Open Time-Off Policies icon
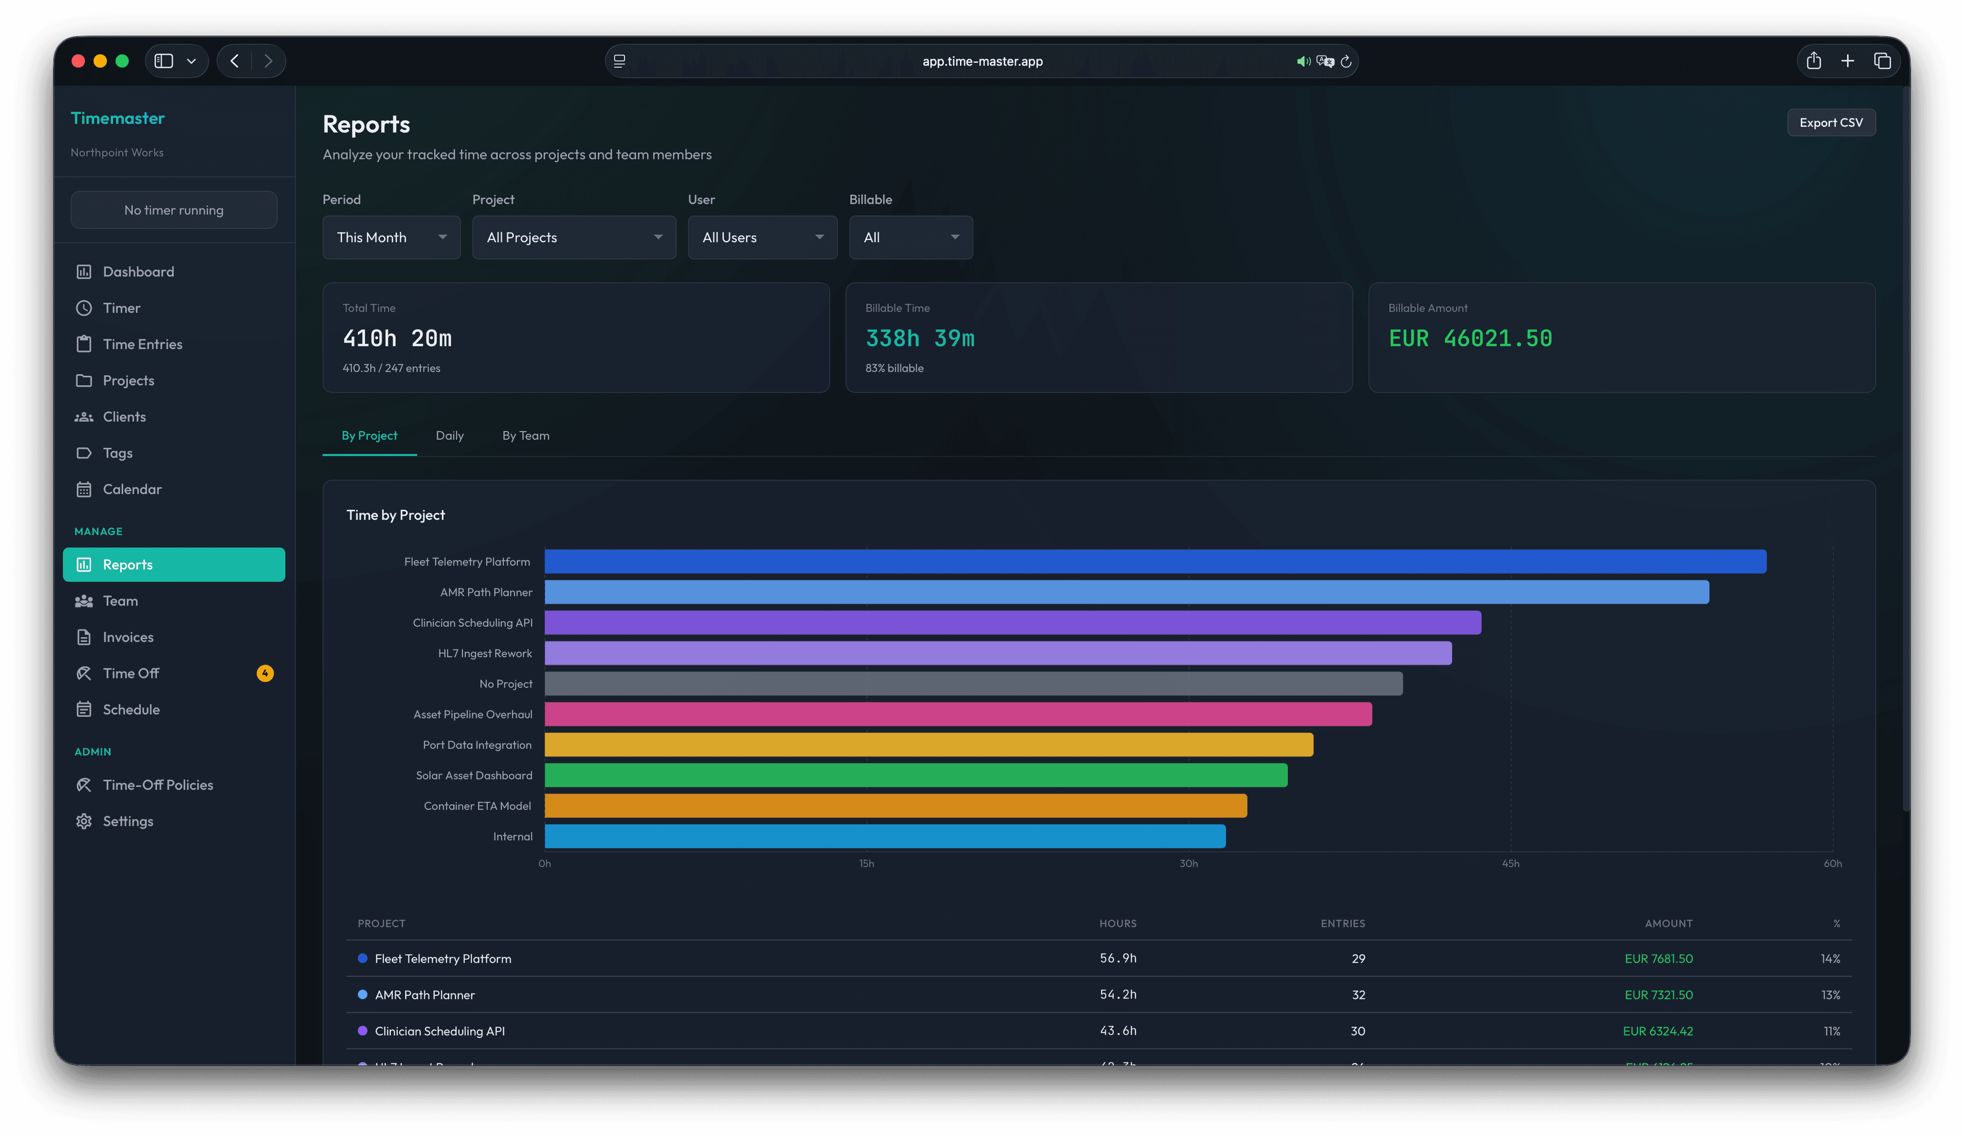The width and height of the screenshot is (1964, 1136). tap(83, 785)
